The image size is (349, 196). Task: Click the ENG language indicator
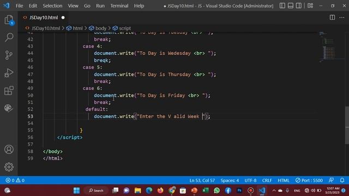(297, 191)
